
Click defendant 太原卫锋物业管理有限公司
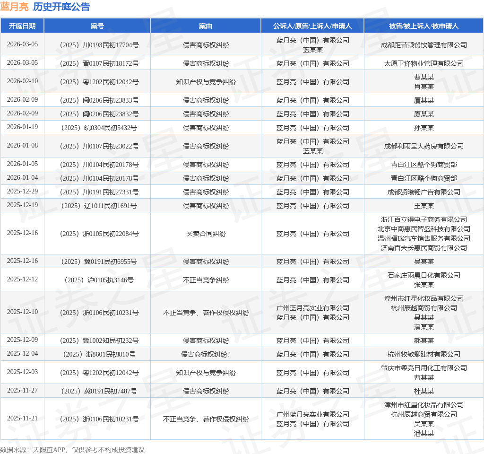tap(423, 64)
